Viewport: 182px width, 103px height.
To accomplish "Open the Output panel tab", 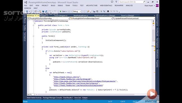I will [x=85, y=98].
